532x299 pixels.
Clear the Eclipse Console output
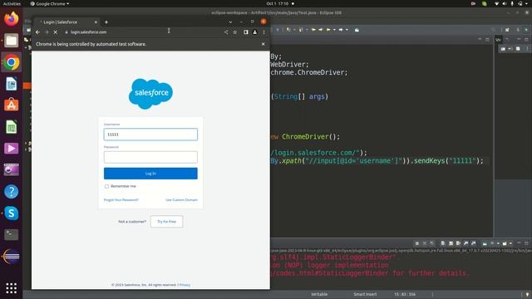point(443,243)
